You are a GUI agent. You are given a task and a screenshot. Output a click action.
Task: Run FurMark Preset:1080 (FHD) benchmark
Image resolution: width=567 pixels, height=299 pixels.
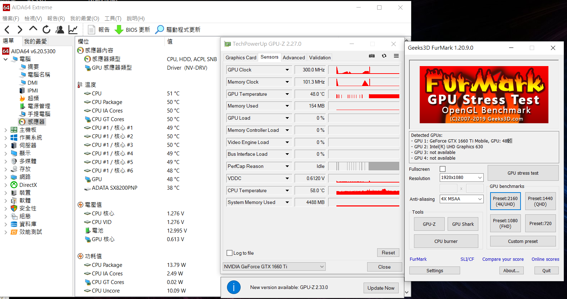[505, 223]
